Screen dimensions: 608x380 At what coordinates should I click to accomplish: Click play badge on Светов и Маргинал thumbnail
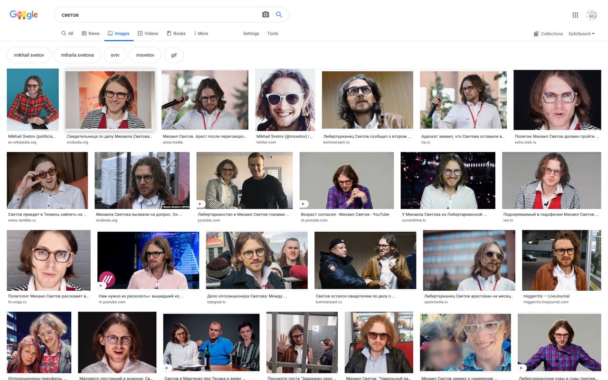coord(167,368)
